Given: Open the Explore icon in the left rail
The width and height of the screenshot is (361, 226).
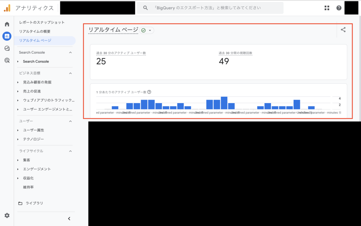Looking at the screenshot, I should [x=7, y=48].
